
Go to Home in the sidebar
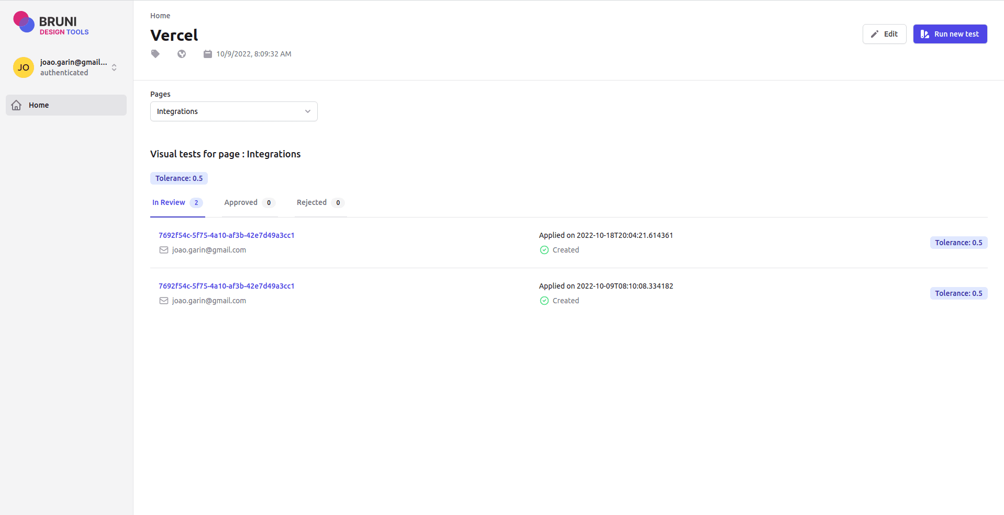point(66,105)
